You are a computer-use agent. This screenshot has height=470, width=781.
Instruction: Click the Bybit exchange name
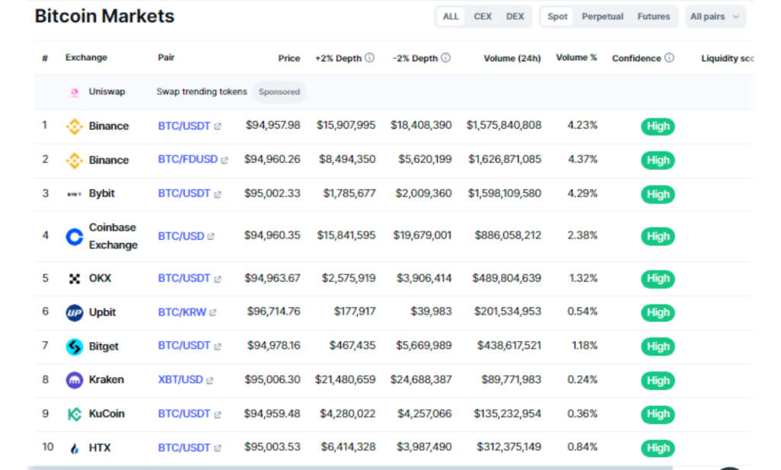pos(101,193)
